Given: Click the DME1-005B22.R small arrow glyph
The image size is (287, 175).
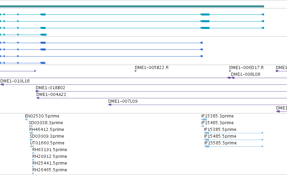Looking at the screenshot, I should 136,71.
